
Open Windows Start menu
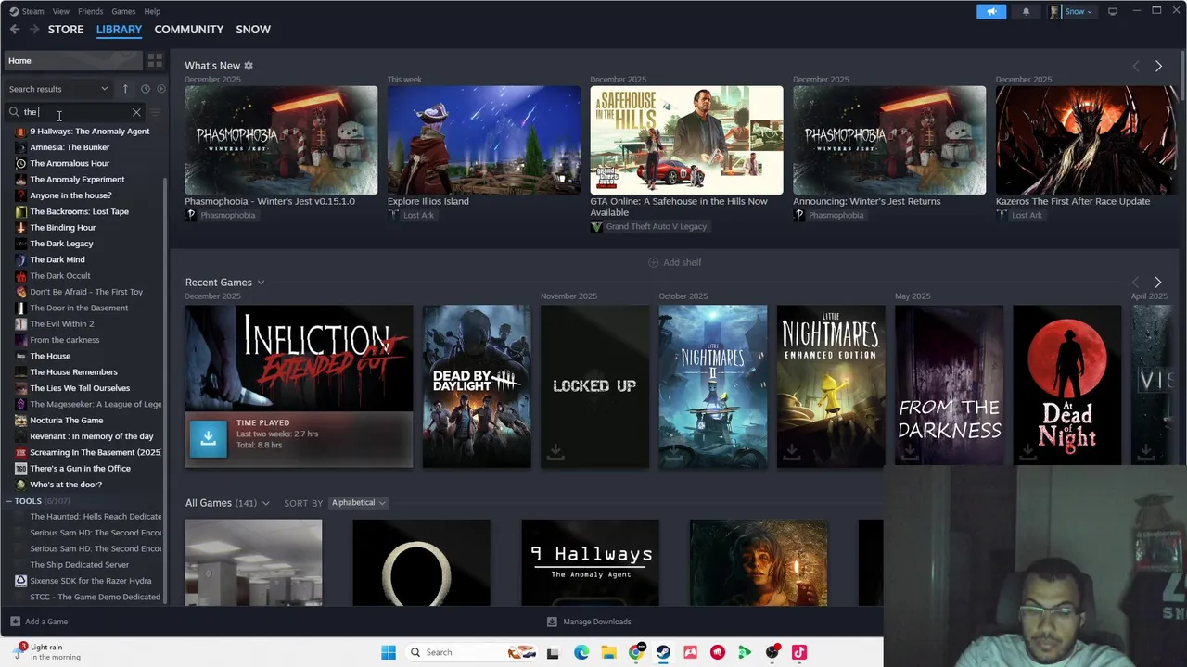coord(389,652)
